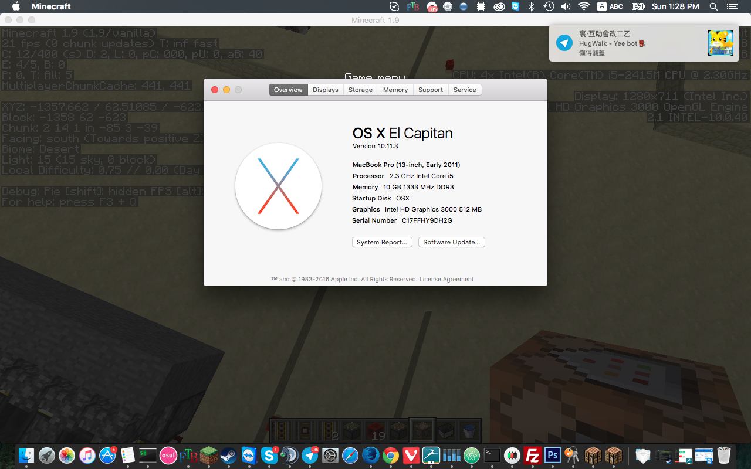Click the Version 10.11.3 text
Screen dimensions: 751x469
pyautogui.click(x=375, y=146)
